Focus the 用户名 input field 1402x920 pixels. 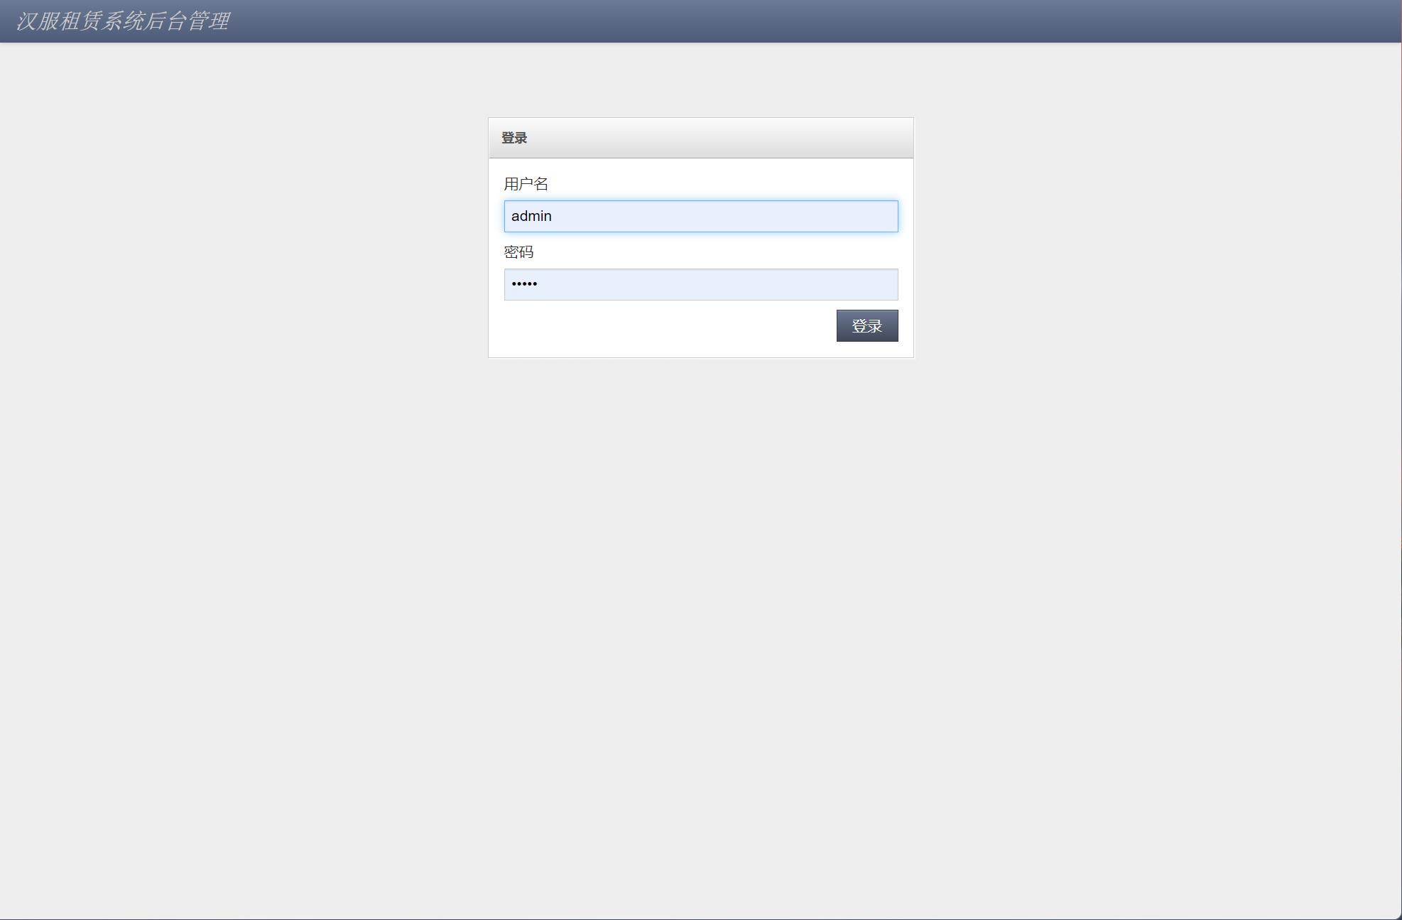click(x=700, y=216)
